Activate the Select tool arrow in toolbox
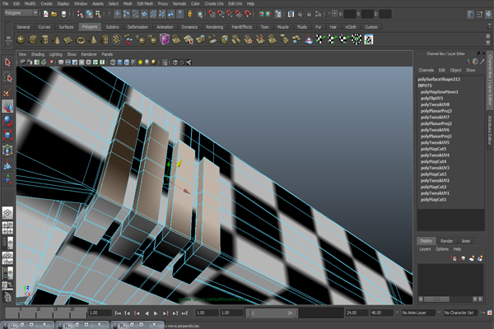 pyautogui.click(x=7, y=63)
